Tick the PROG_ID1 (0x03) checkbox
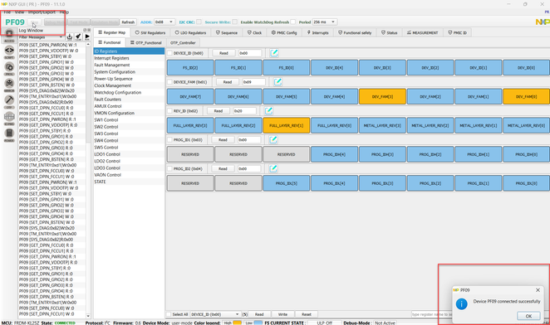 tap(169, 140)
